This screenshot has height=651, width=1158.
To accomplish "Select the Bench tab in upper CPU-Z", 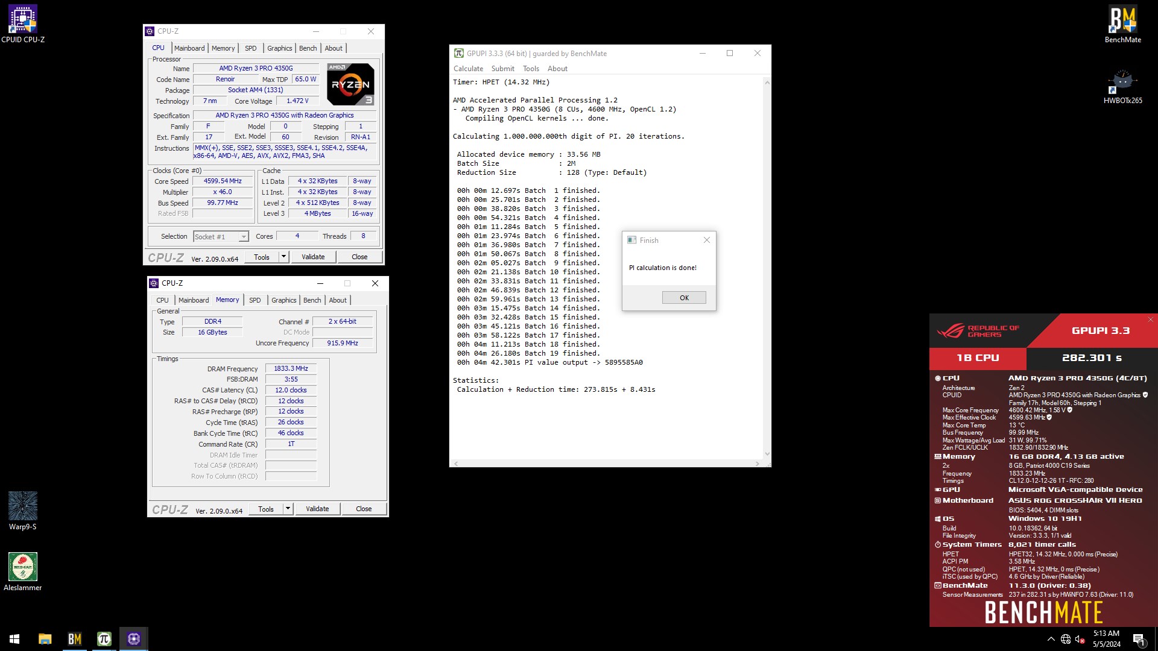I will coord(308,48).
